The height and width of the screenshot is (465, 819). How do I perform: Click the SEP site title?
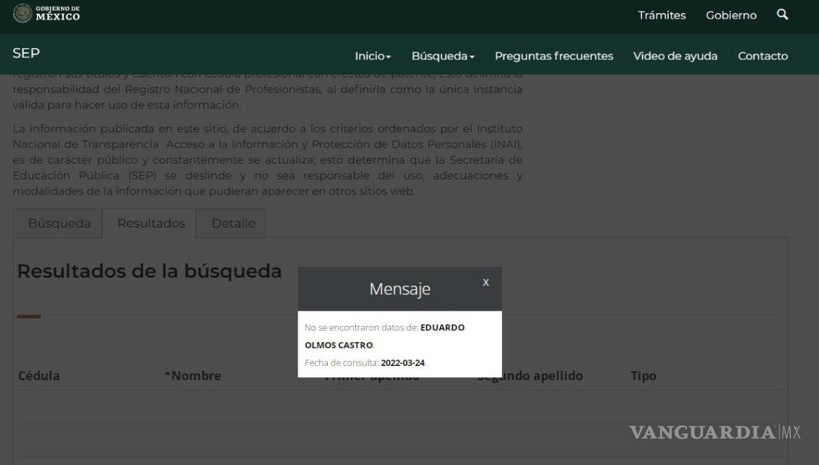tap(26, 54)
